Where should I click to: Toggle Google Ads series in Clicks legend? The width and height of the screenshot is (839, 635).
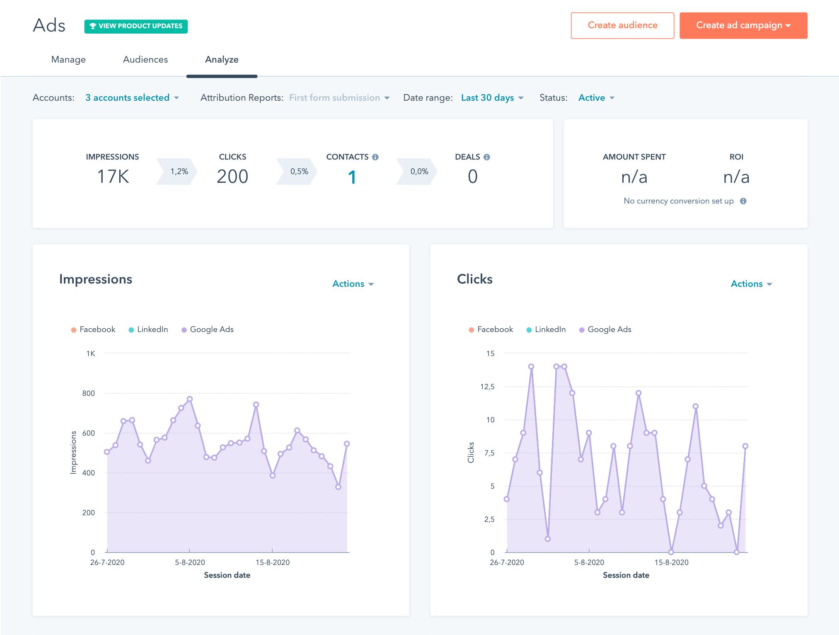tap(605, 330)
